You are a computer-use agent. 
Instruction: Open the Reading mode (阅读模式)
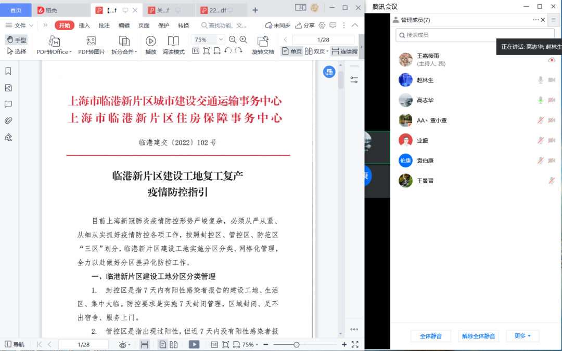coord(173,42)
